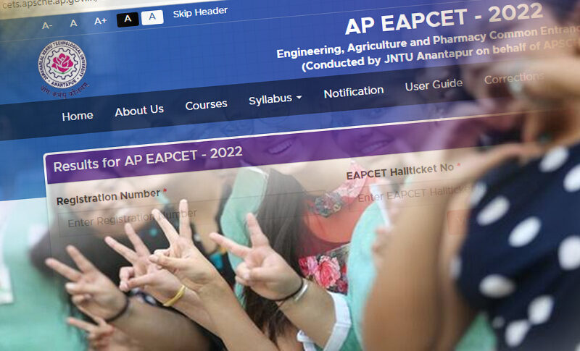Viewport: 580px width, 351px height.
Task: Open the Courses page
Action: point(206,105)
